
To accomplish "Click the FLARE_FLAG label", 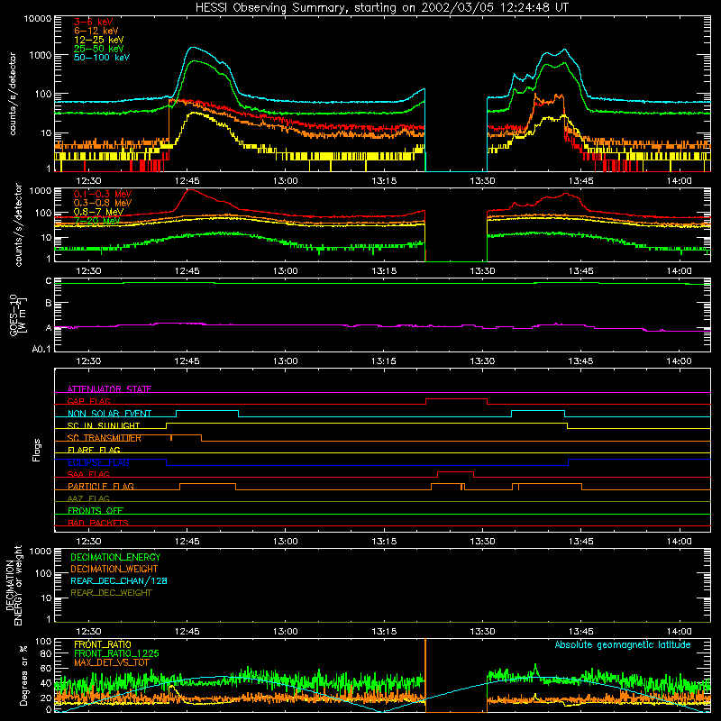I will point(94,450).
